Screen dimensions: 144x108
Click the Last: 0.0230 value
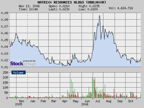[x=59, y=9]
